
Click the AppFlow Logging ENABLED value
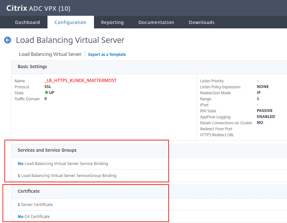266,117
